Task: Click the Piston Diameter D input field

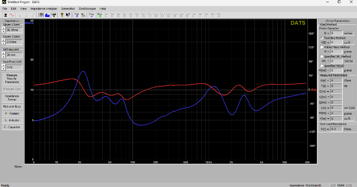Action: tap(336, 33)
